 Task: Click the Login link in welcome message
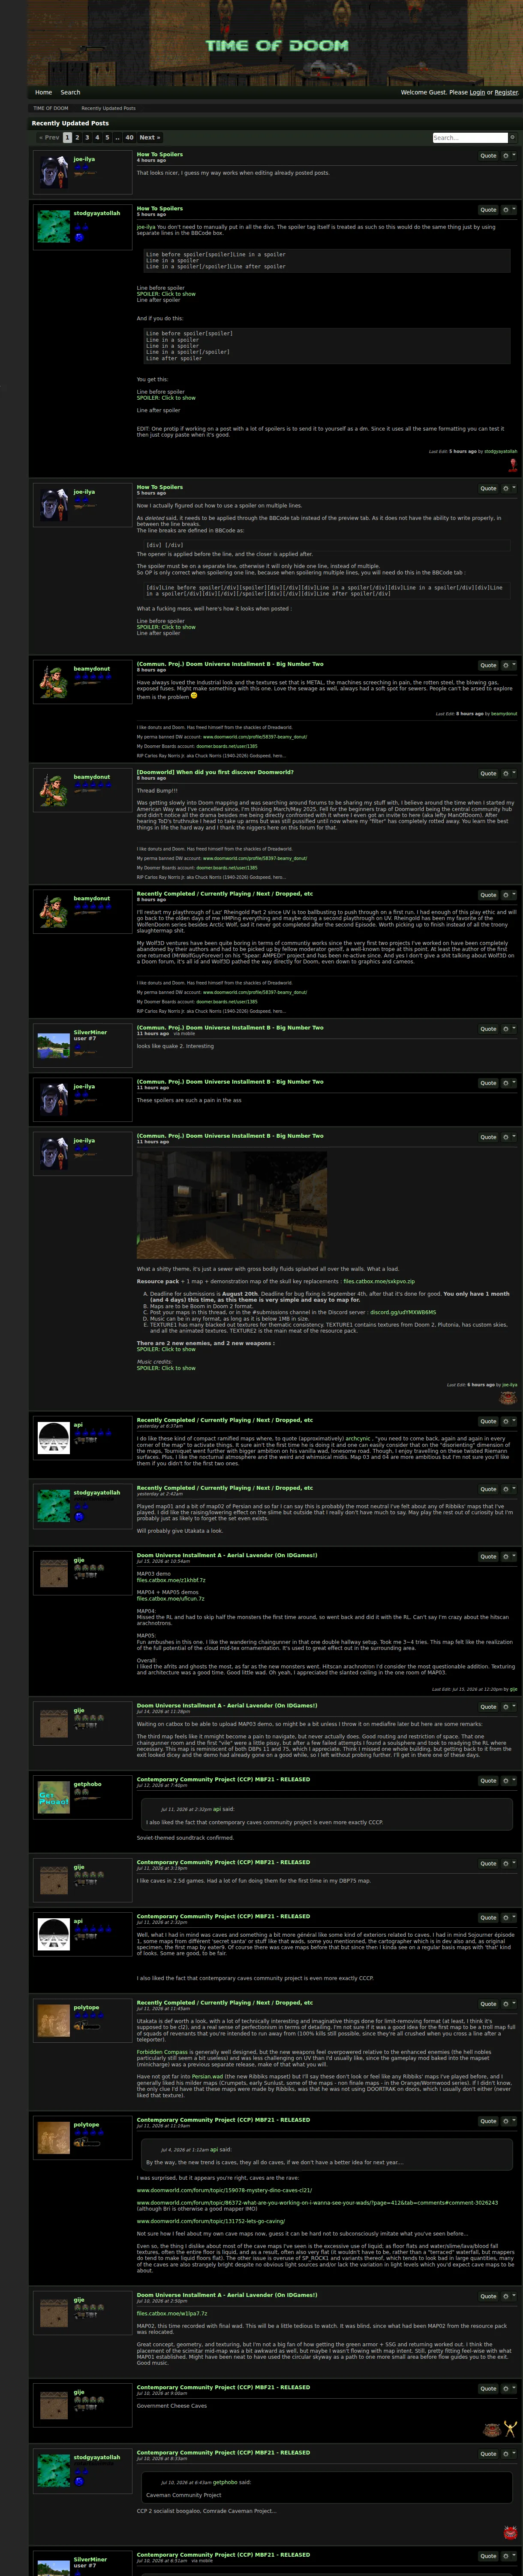pyautogui.click(x=477, y=92)
